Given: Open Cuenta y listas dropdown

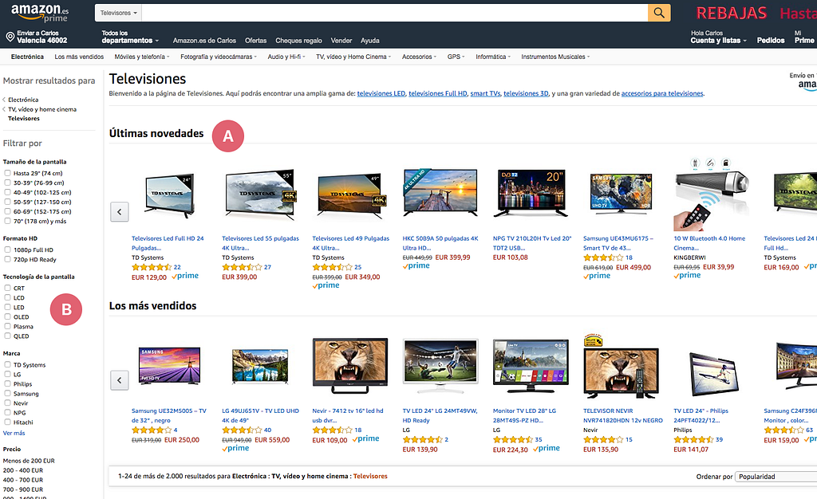Looking at the screenshot, I should (x=719, y=37).
